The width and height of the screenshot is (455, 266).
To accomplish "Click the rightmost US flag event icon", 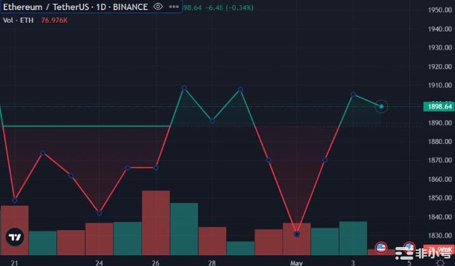I will [409, 248].
